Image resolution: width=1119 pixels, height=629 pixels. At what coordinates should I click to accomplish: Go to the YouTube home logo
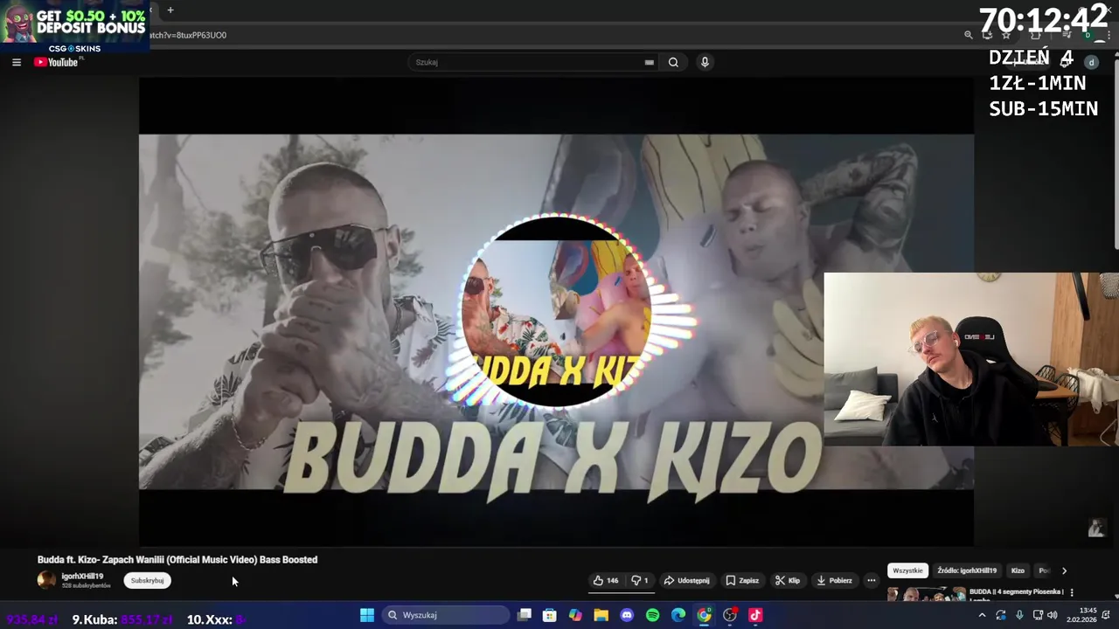point(57,62)
